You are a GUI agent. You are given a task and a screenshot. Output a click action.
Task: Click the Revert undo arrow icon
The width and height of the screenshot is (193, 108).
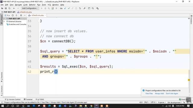pos(80,8)
